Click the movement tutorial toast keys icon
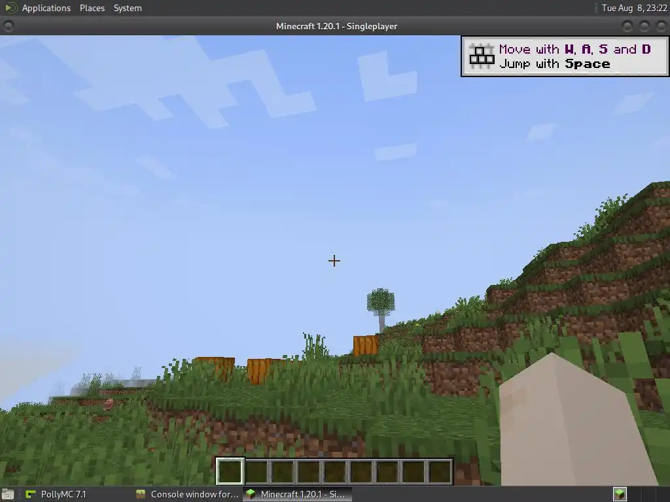The height and width of the screenshot is (502, 670). pyautogui.click(x=482, y=56)
